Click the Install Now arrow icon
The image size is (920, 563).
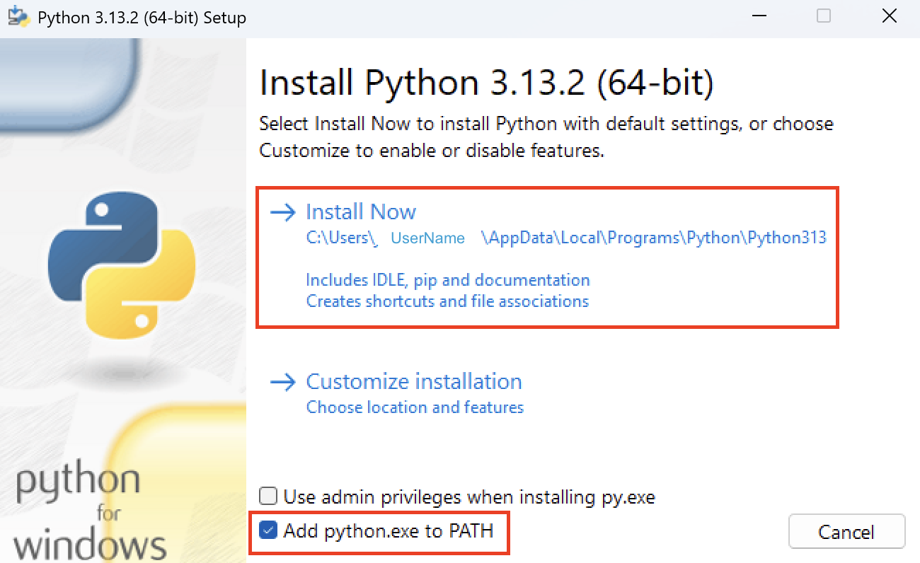282,212
